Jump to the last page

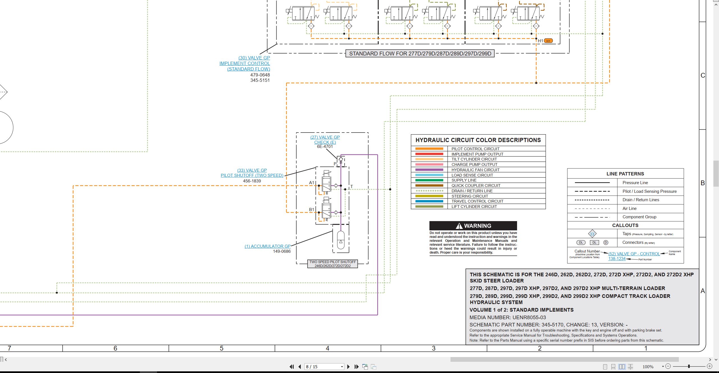(x=357, y=367)
